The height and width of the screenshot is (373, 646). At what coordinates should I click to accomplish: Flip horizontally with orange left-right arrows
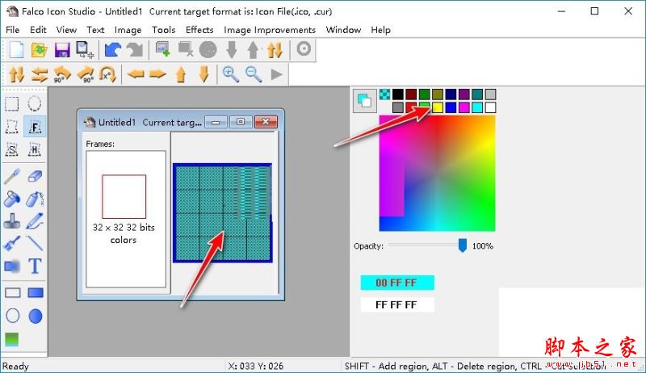[40, 74]
